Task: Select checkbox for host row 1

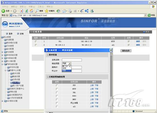Action: pyautogui.click(x=36, y=41)
